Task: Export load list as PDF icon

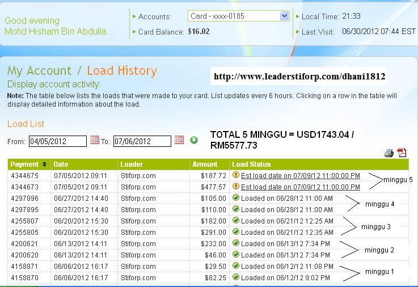Action: 402,153
